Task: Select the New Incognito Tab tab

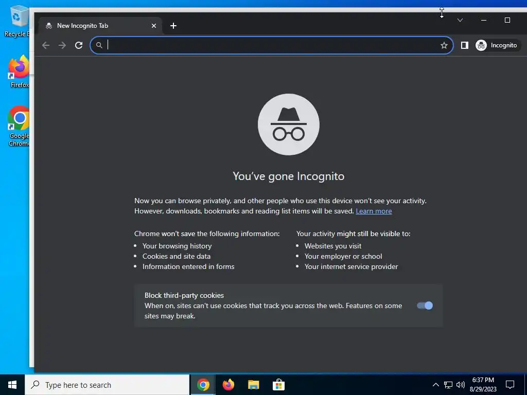Action: [x=100, y=26]
